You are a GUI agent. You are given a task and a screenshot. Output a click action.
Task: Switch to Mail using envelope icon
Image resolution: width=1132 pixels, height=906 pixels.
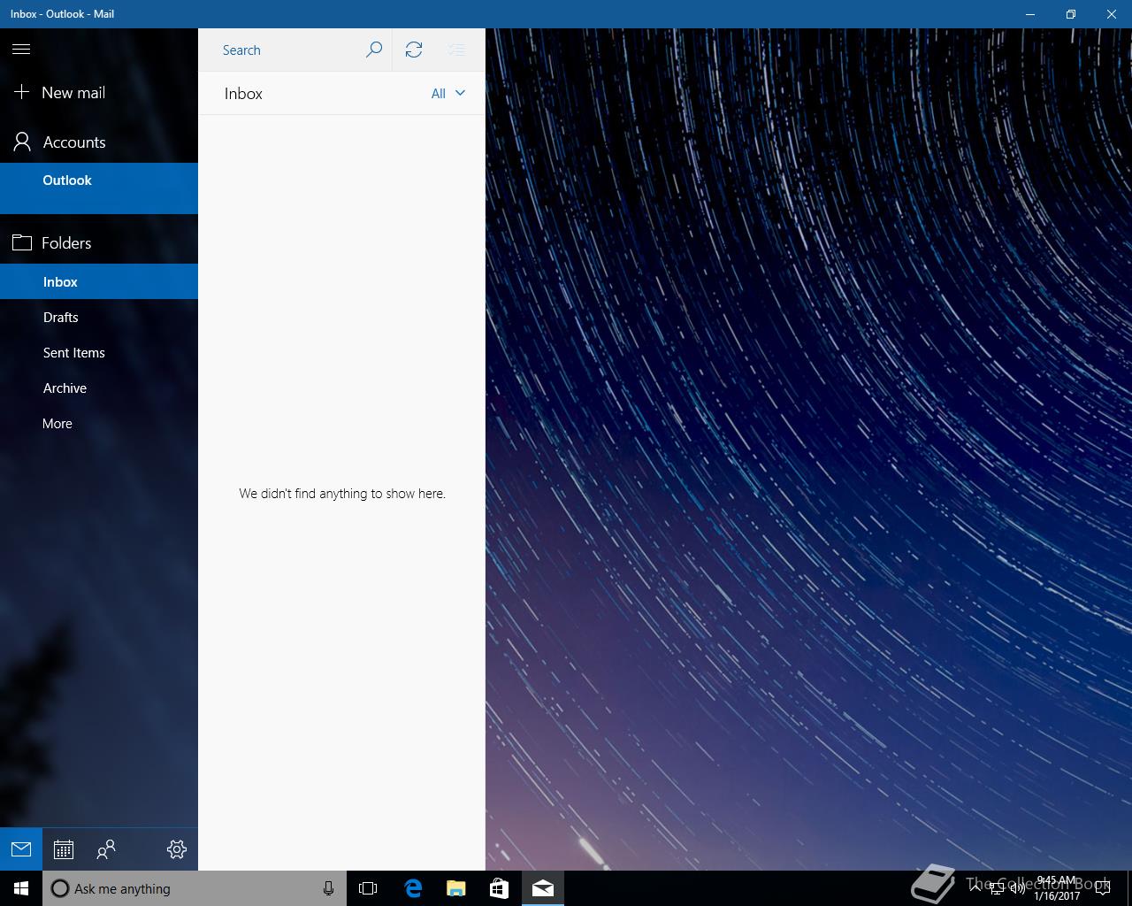point(21,849)
